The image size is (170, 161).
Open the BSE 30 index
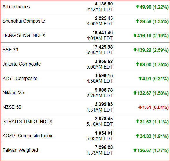(x=10, y=50)
